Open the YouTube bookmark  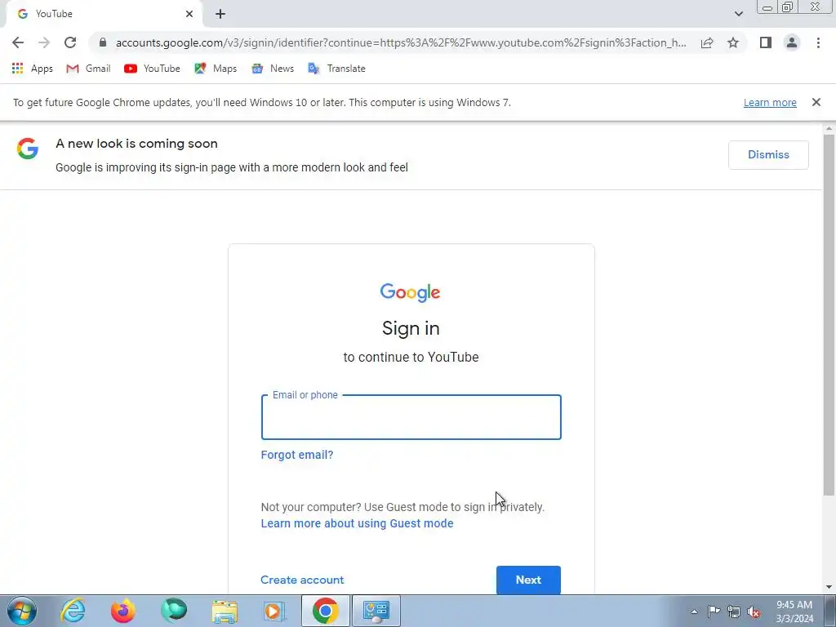(152, 69)
